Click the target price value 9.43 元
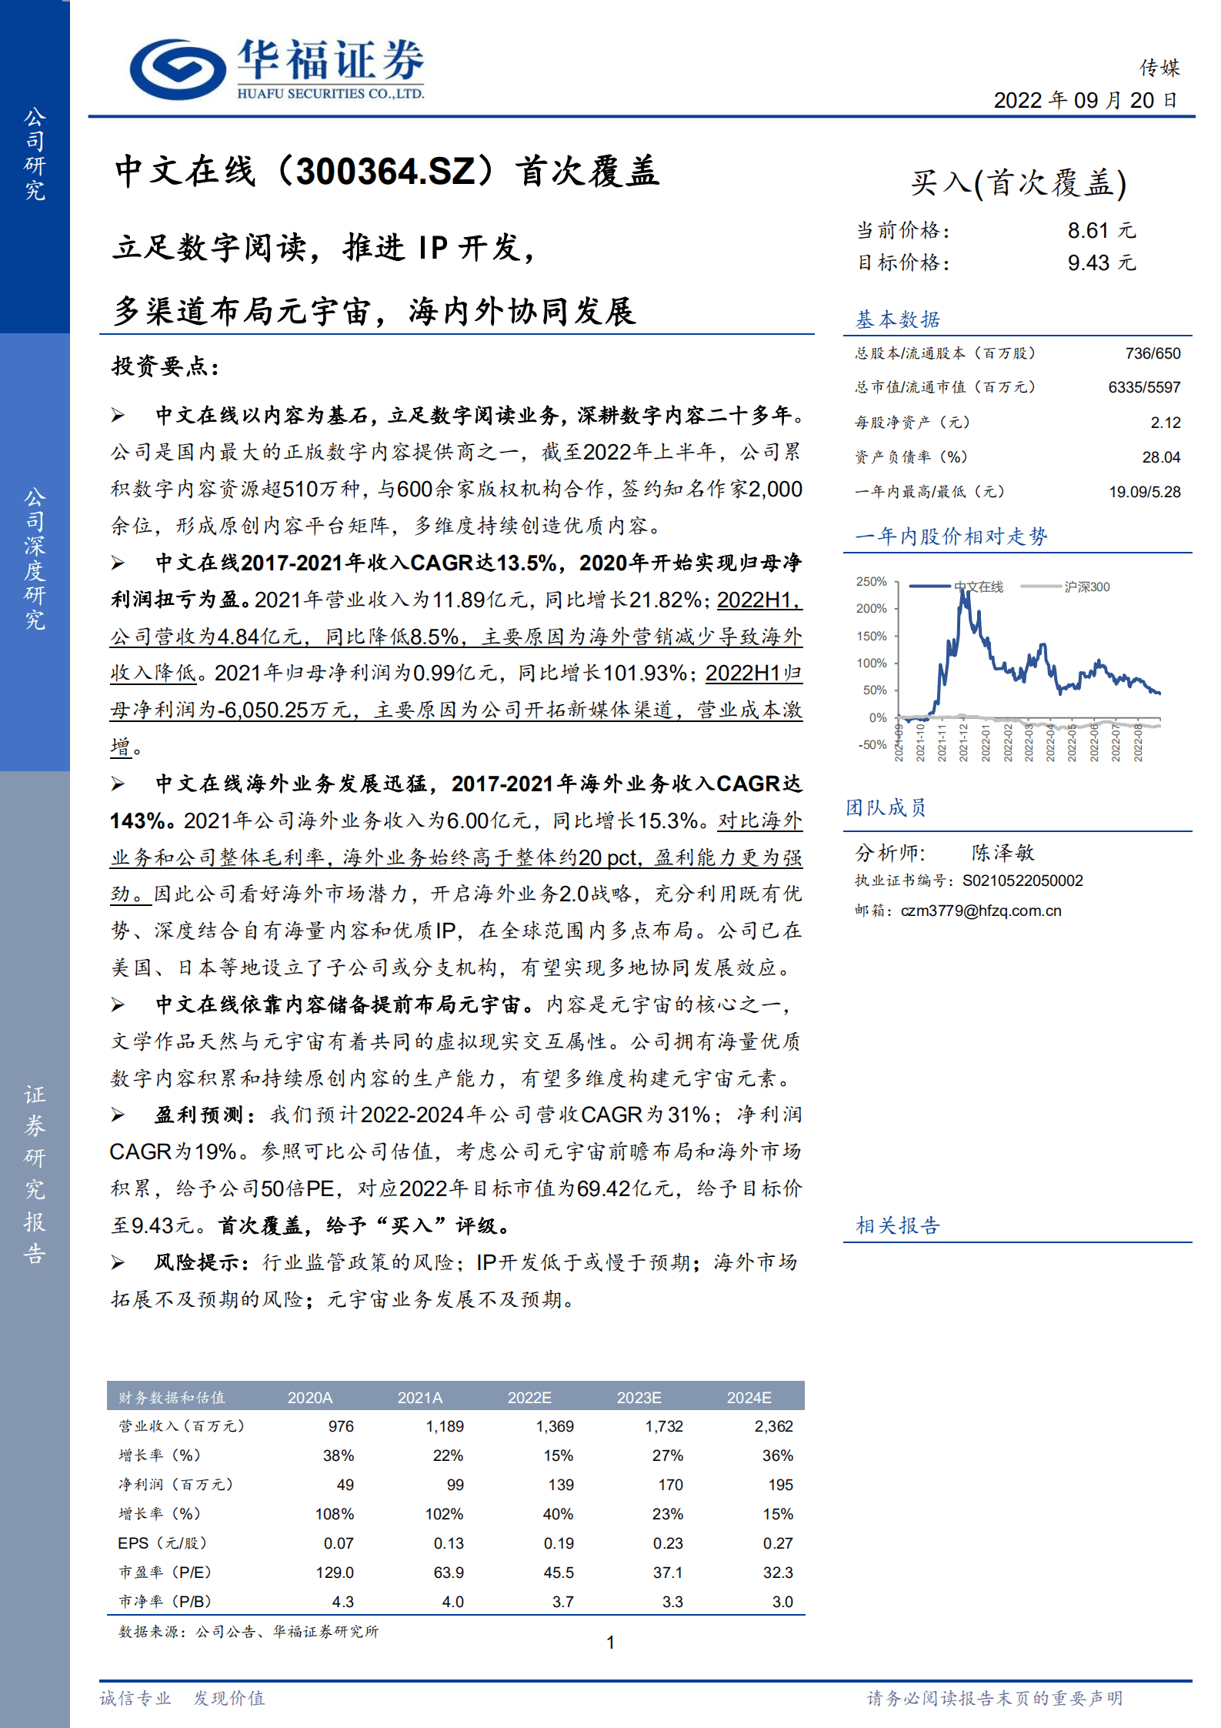Screen dimensions: 1221x1728 [1102, 262]
